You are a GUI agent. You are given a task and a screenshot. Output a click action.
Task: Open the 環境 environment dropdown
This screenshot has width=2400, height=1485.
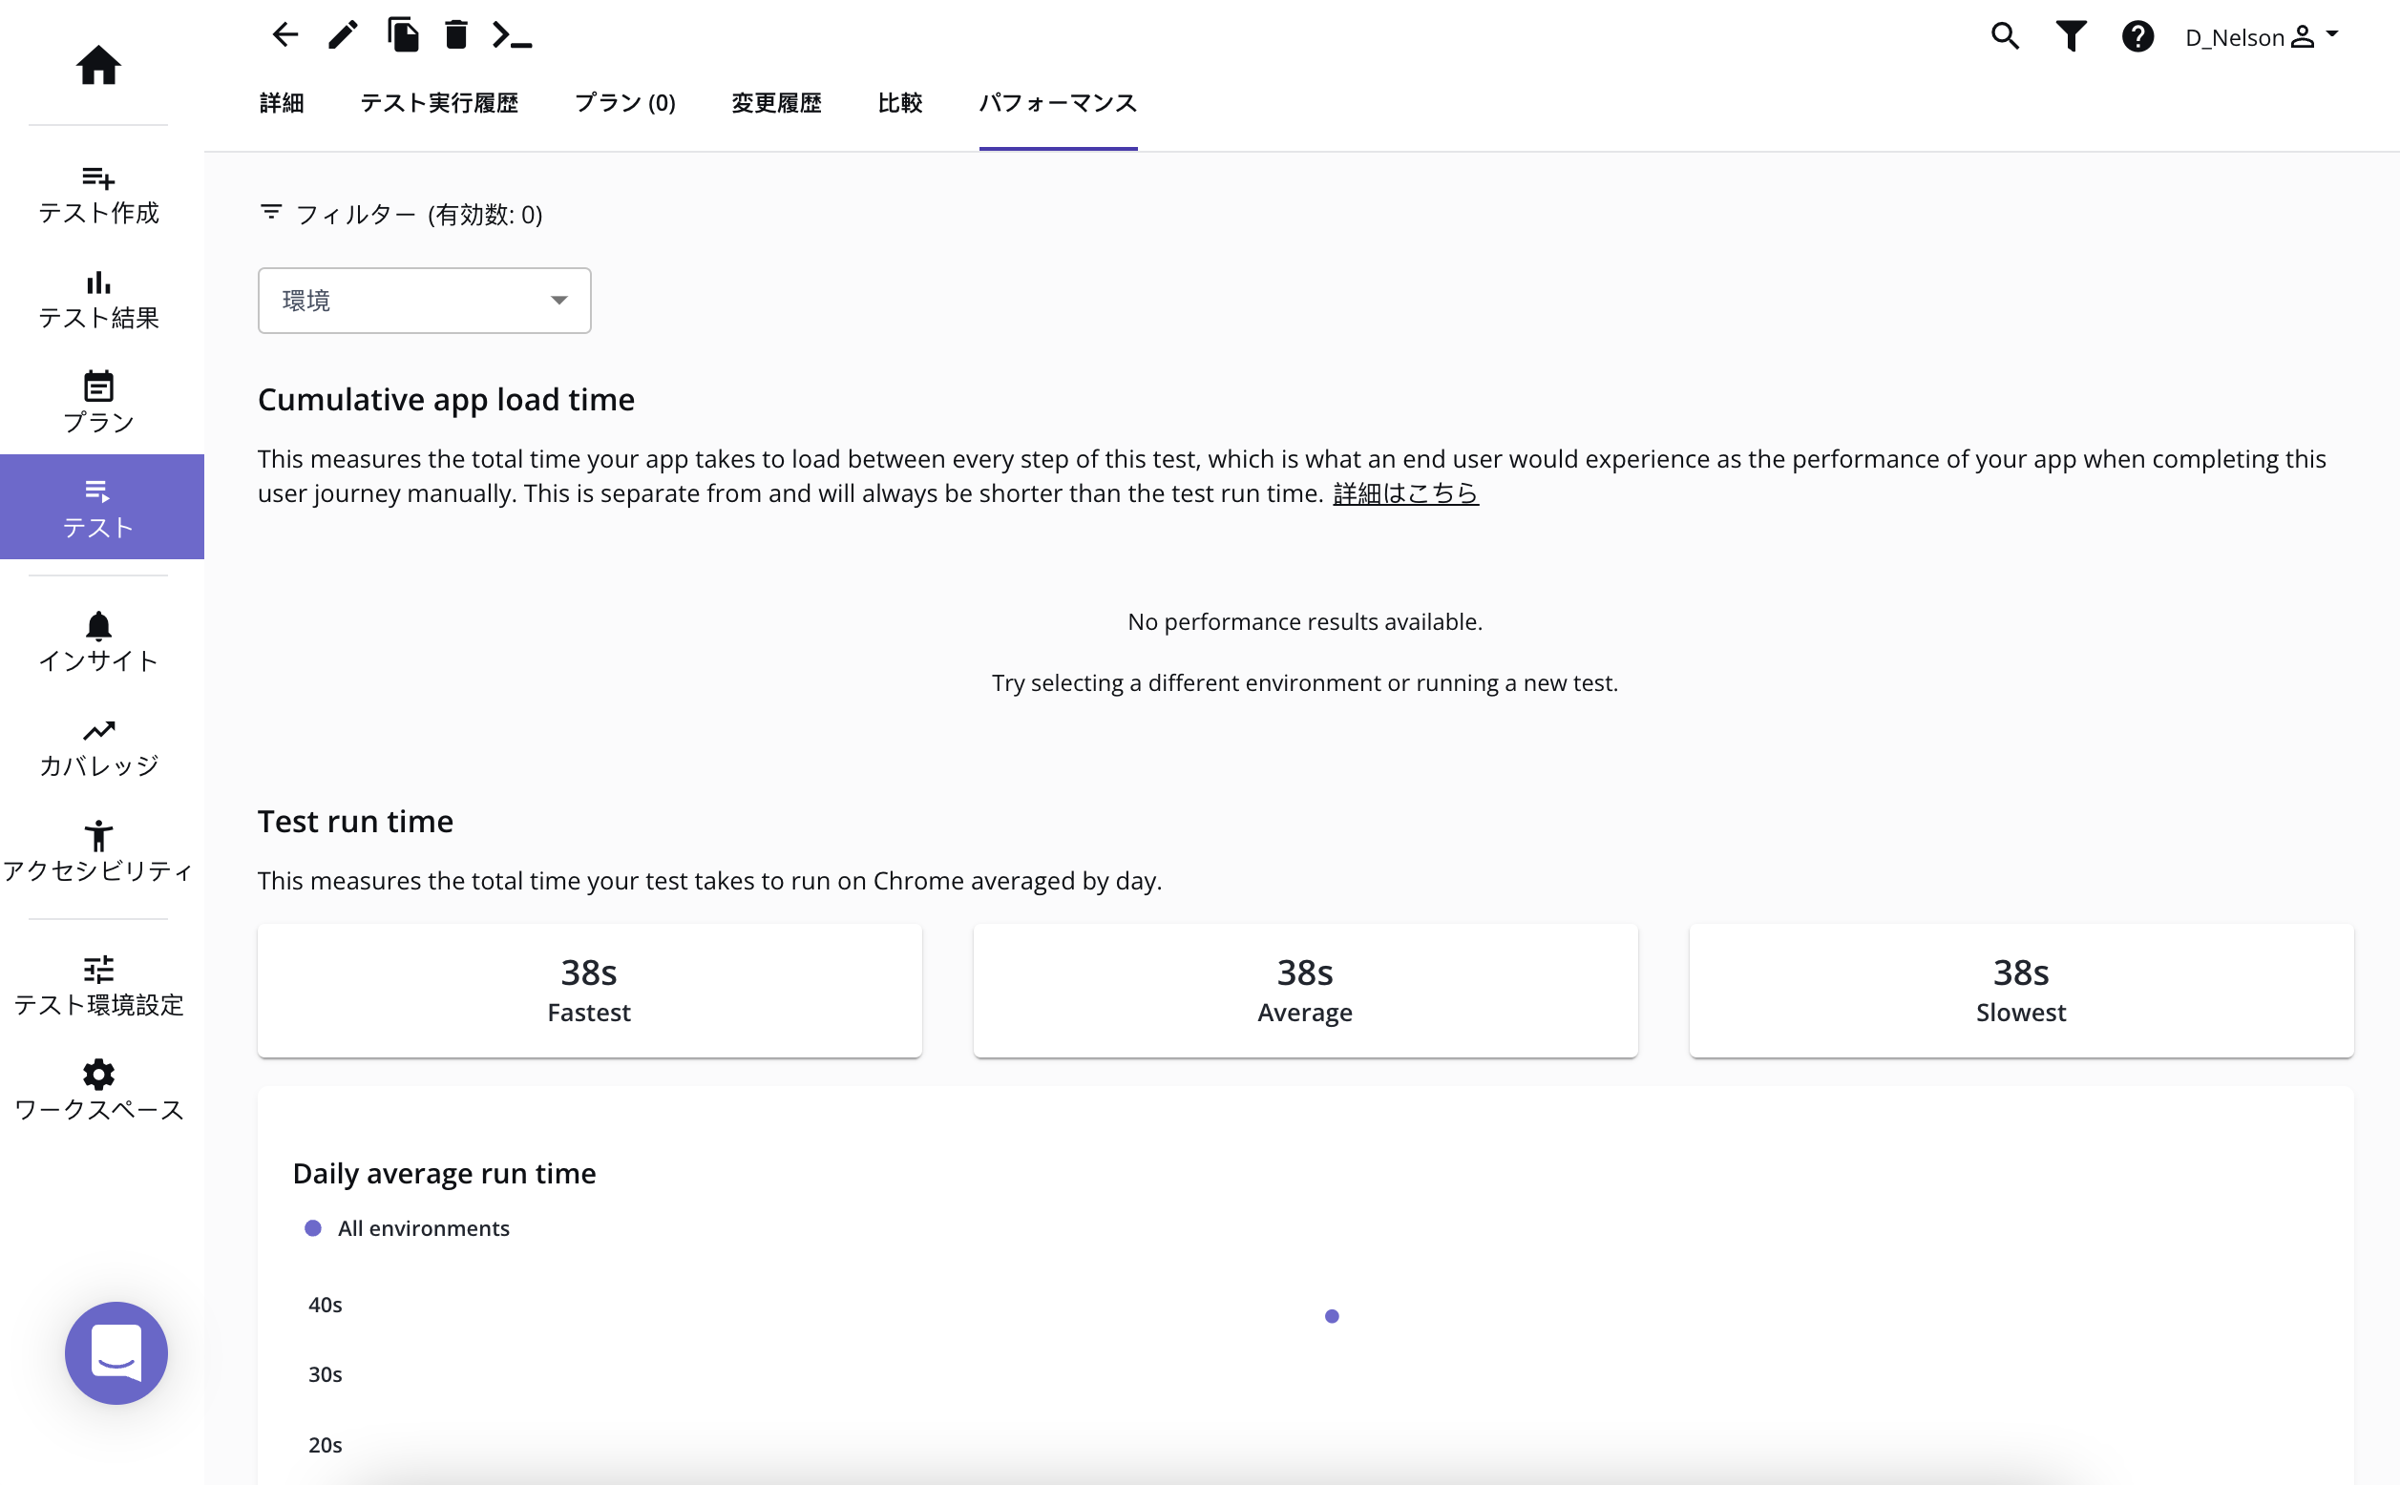point(425,301)
